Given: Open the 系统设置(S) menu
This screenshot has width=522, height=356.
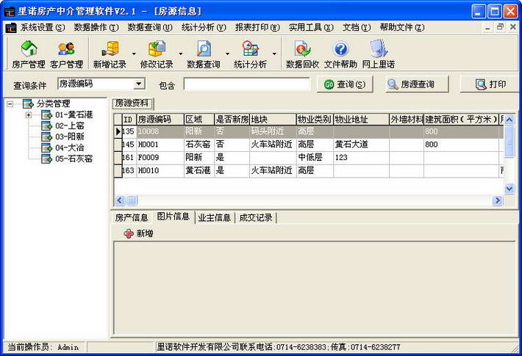Looking at the screenshot, I should point(43,28).
